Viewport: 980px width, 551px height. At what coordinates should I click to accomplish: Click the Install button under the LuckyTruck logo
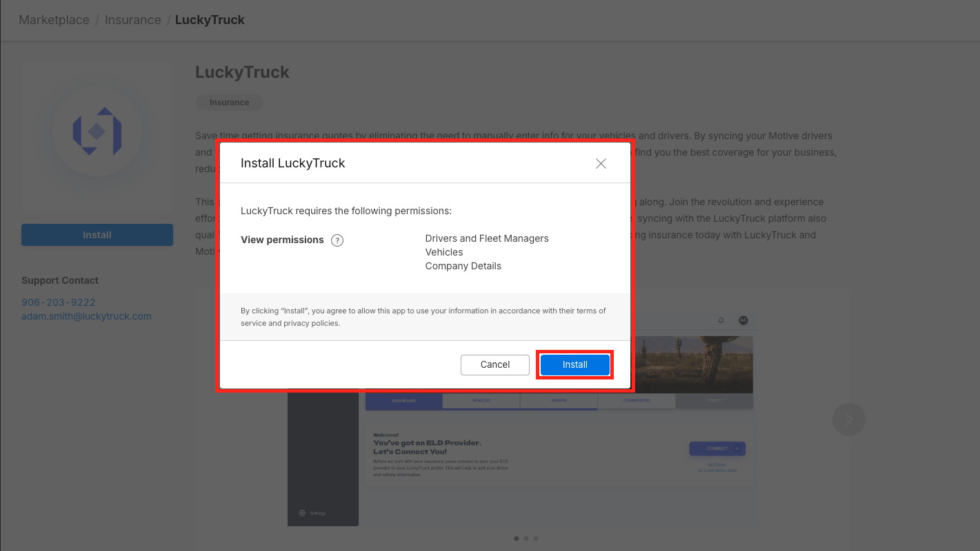point(97,235)
